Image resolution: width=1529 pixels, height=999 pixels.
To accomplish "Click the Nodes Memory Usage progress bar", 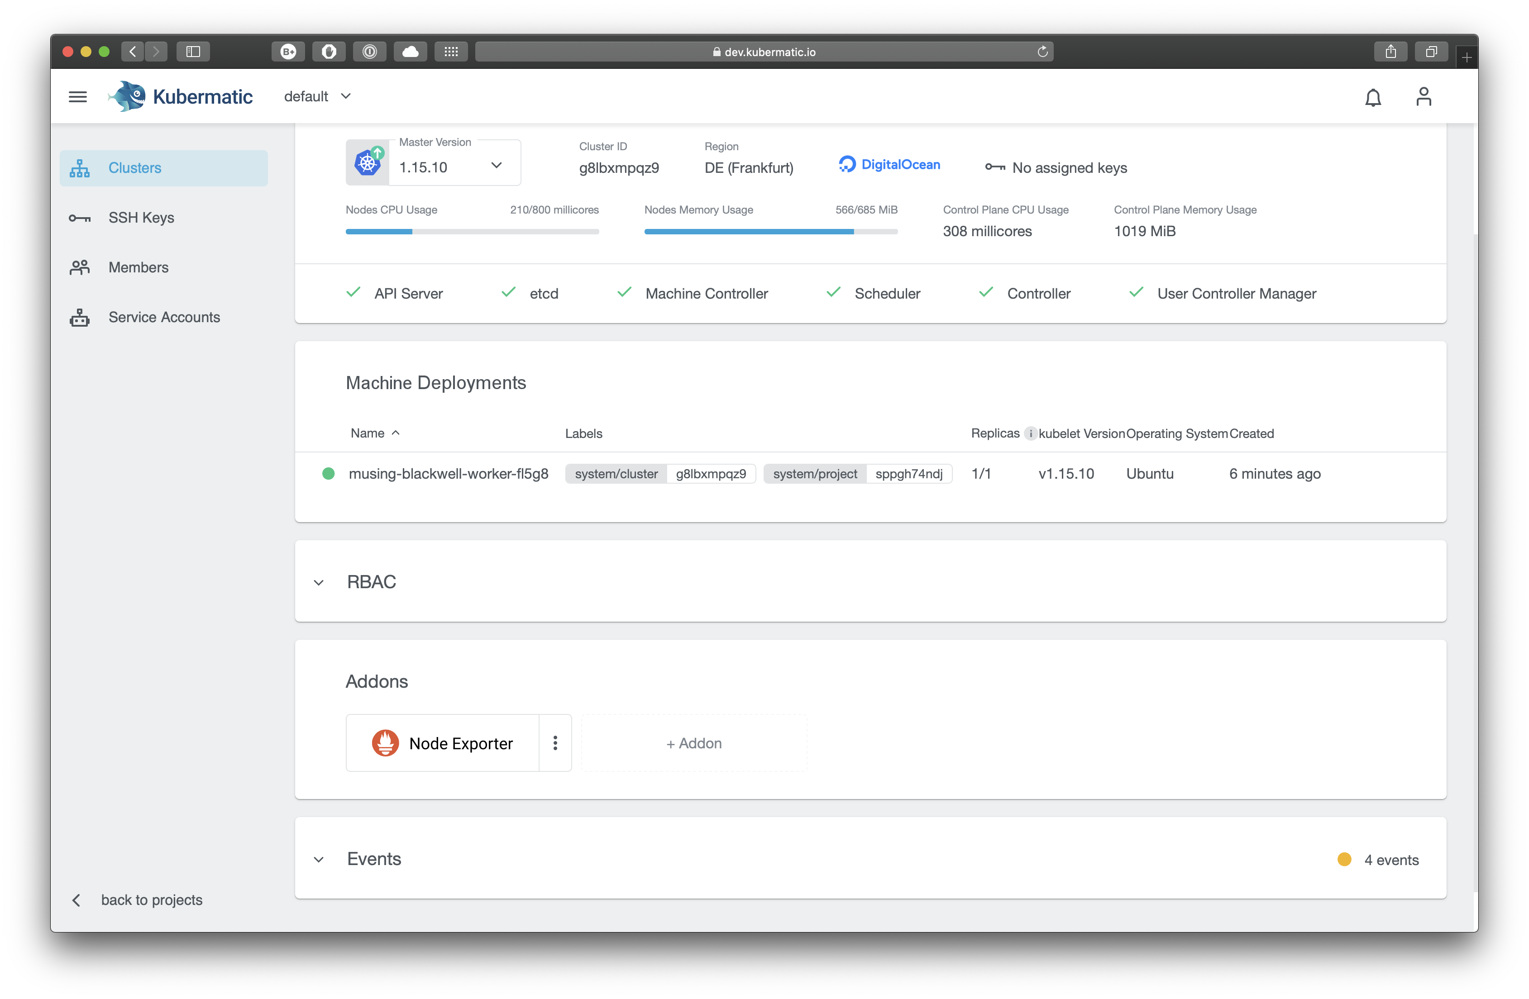I will point(770,232).
